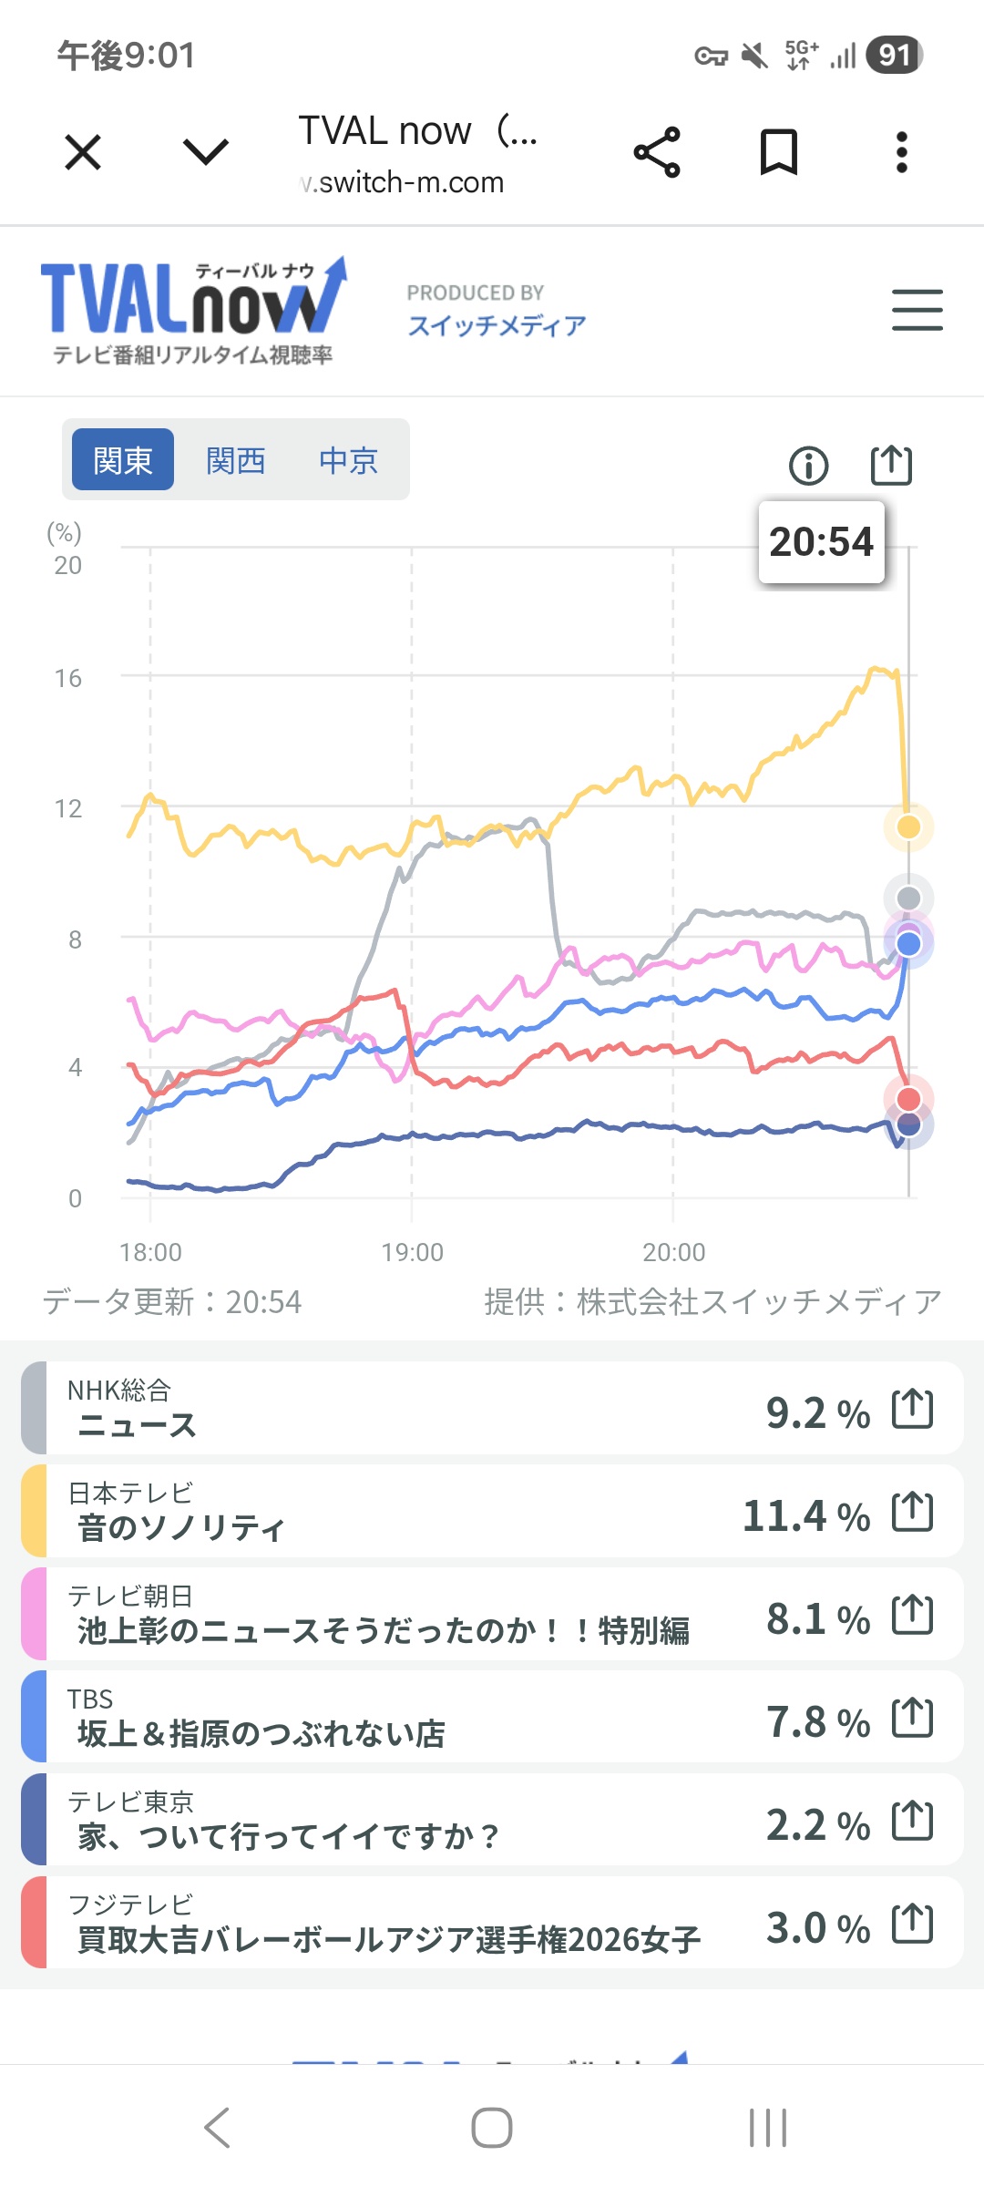The height and width of the screenshot is (2187, 984).
Task: Share フジテレビ volleyball program rating
Action: (x=912, y=1924)
